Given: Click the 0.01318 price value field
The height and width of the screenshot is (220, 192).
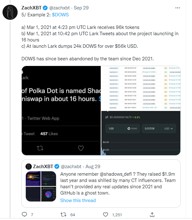Looking at the screenshot, I should pos(150,129).
